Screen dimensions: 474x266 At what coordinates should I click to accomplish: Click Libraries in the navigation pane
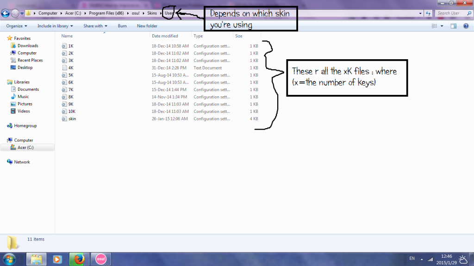point(18,82)
